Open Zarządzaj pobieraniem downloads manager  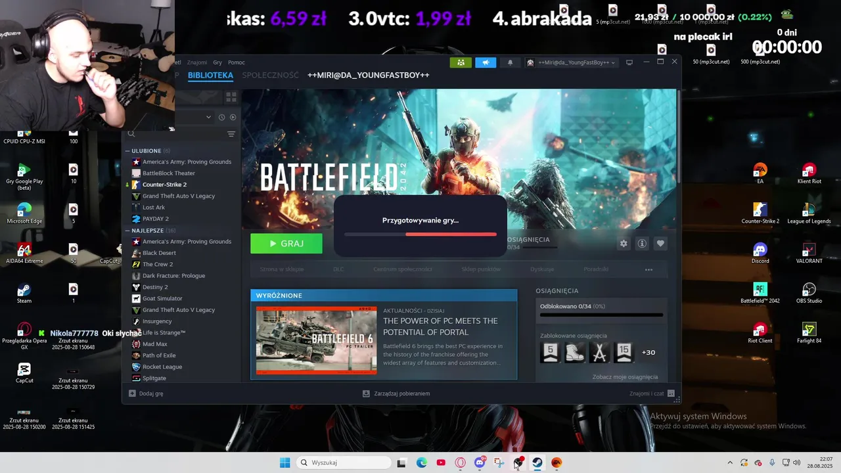(x=396, y=394)
